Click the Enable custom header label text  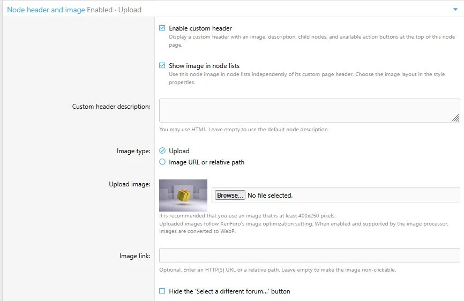click(x=200, y=28)
